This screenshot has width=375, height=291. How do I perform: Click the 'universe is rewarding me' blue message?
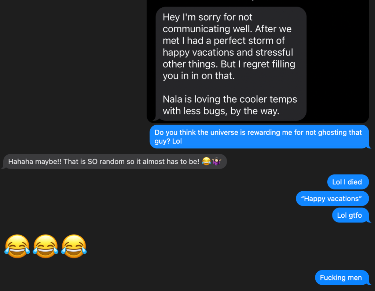259,137
